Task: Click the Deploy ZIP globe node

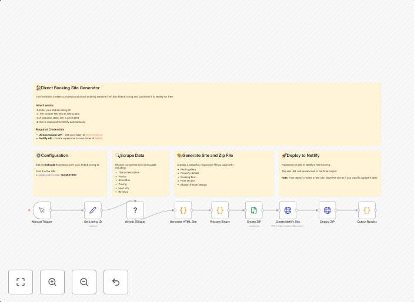Action: (327, 210)
